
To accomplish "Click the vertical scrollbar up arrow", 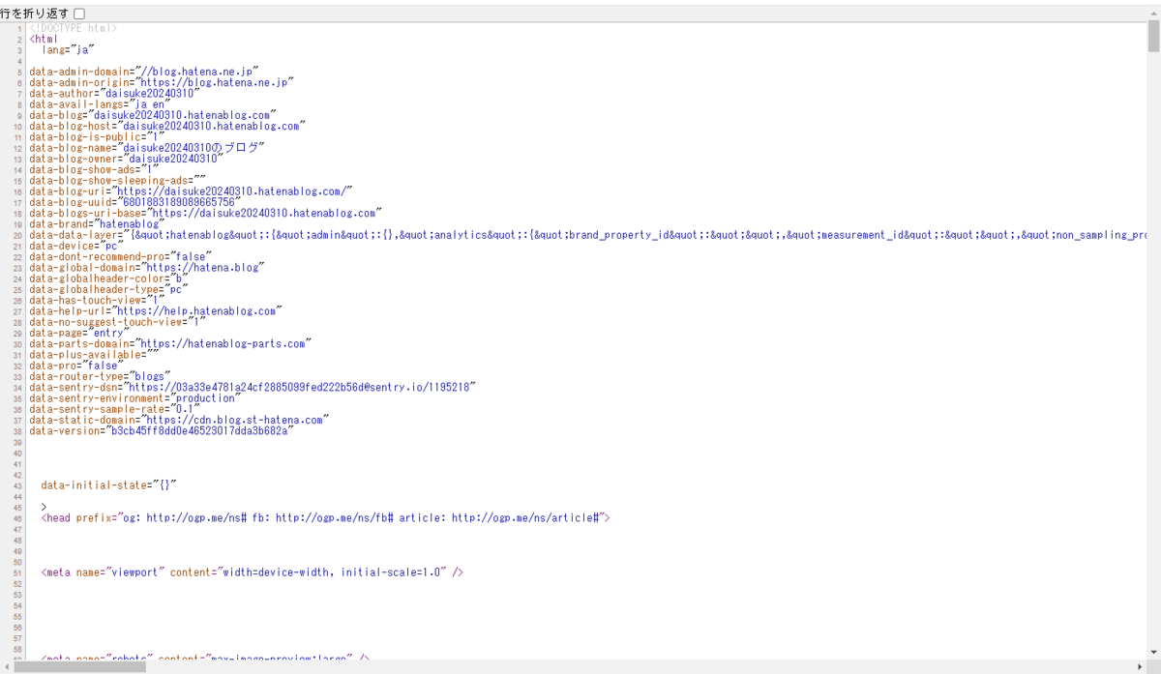I will click(x=1153, y=13).
